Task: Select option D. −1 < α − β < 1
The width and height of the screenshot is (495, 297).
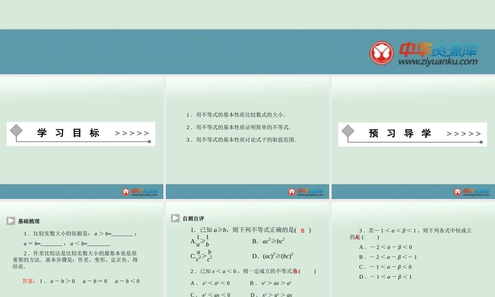Action: (x=386, y=277)
